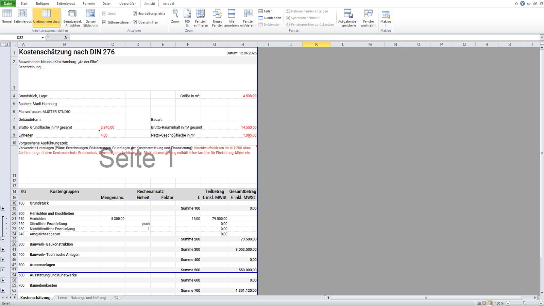Click Page Break Preview status bar icon
Viewport: 544px width, 306px height.
(x=490, y=303)
